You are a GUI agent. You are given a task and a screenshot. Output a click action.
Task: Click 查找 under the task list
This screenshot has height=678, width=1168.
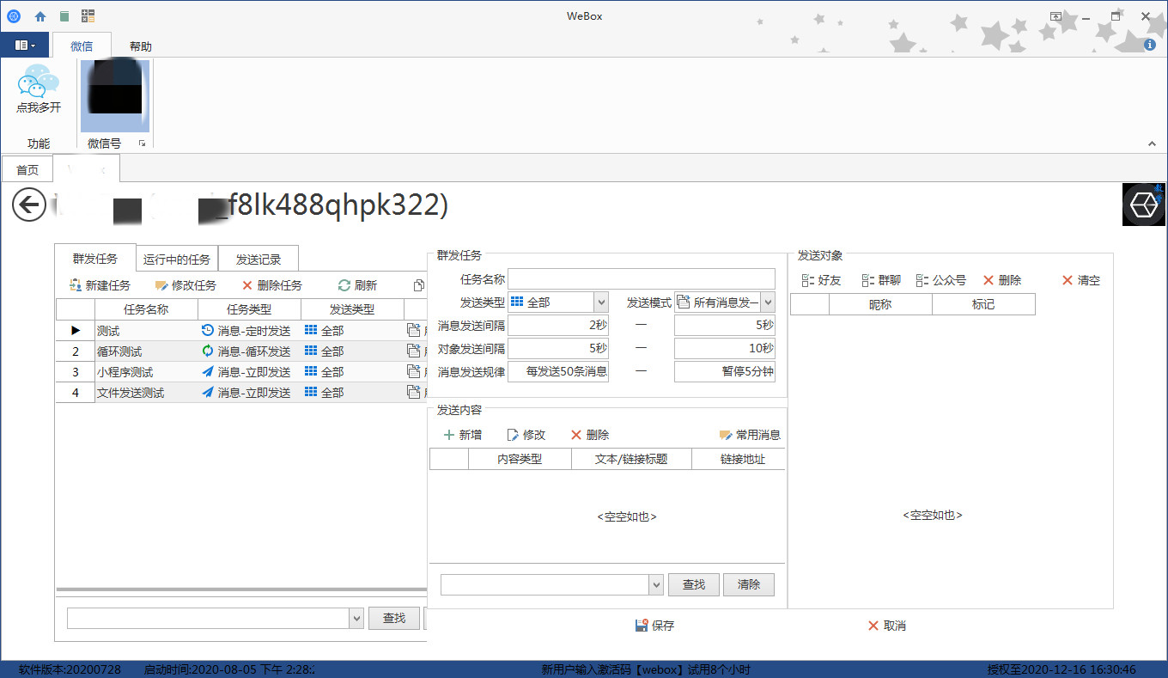pyautogui.click(x=394, y=618)
